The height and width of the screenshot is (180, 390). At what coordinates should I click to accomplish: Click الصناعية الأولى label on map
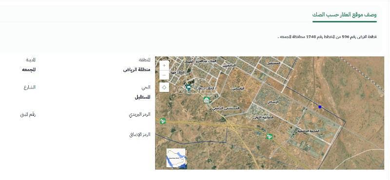[263, 117]
